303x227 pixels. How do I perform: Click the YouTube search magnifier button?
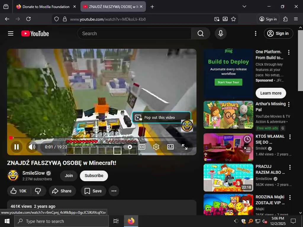201,33
